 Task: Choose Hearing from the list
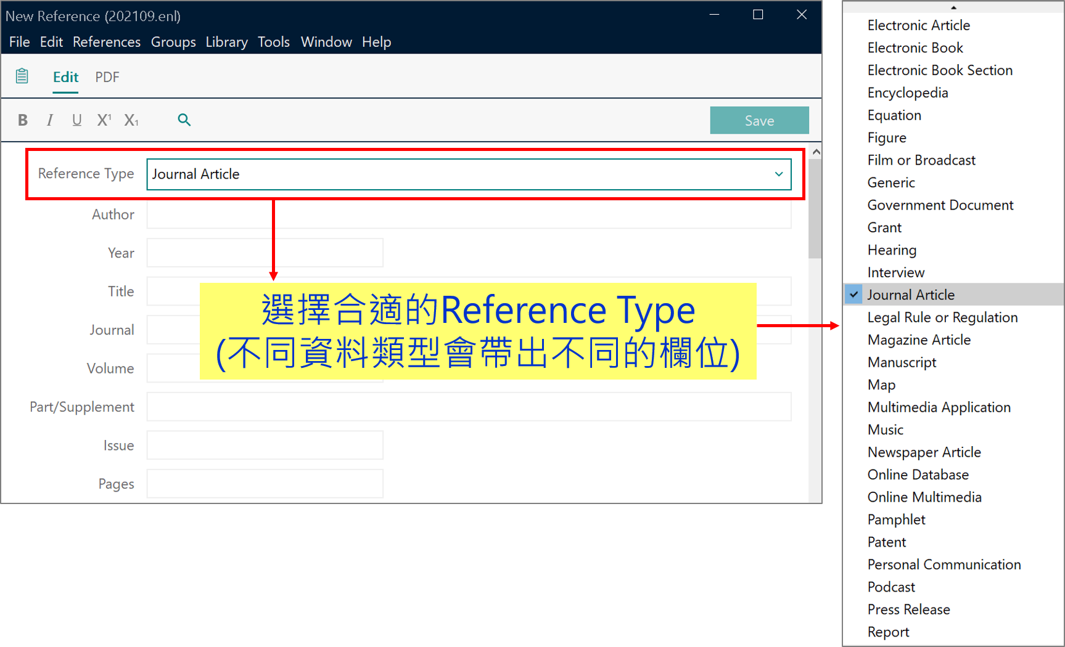892,250
